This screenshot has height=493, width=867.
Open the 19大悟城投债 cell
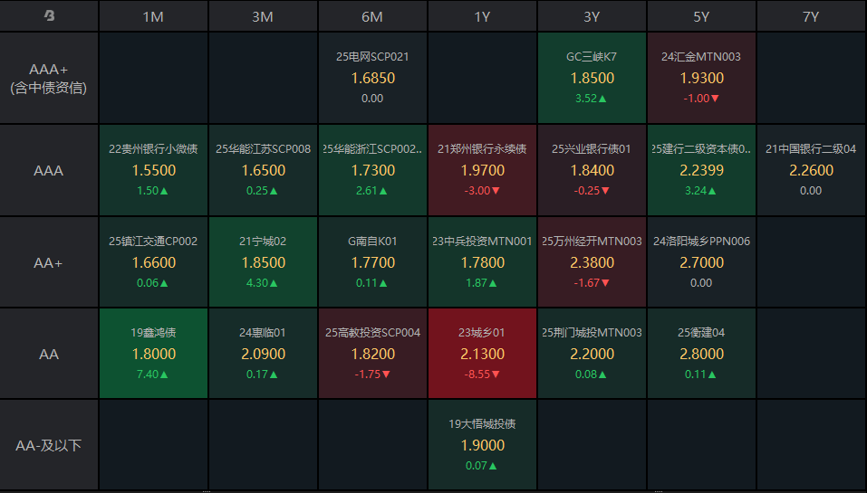482,445
